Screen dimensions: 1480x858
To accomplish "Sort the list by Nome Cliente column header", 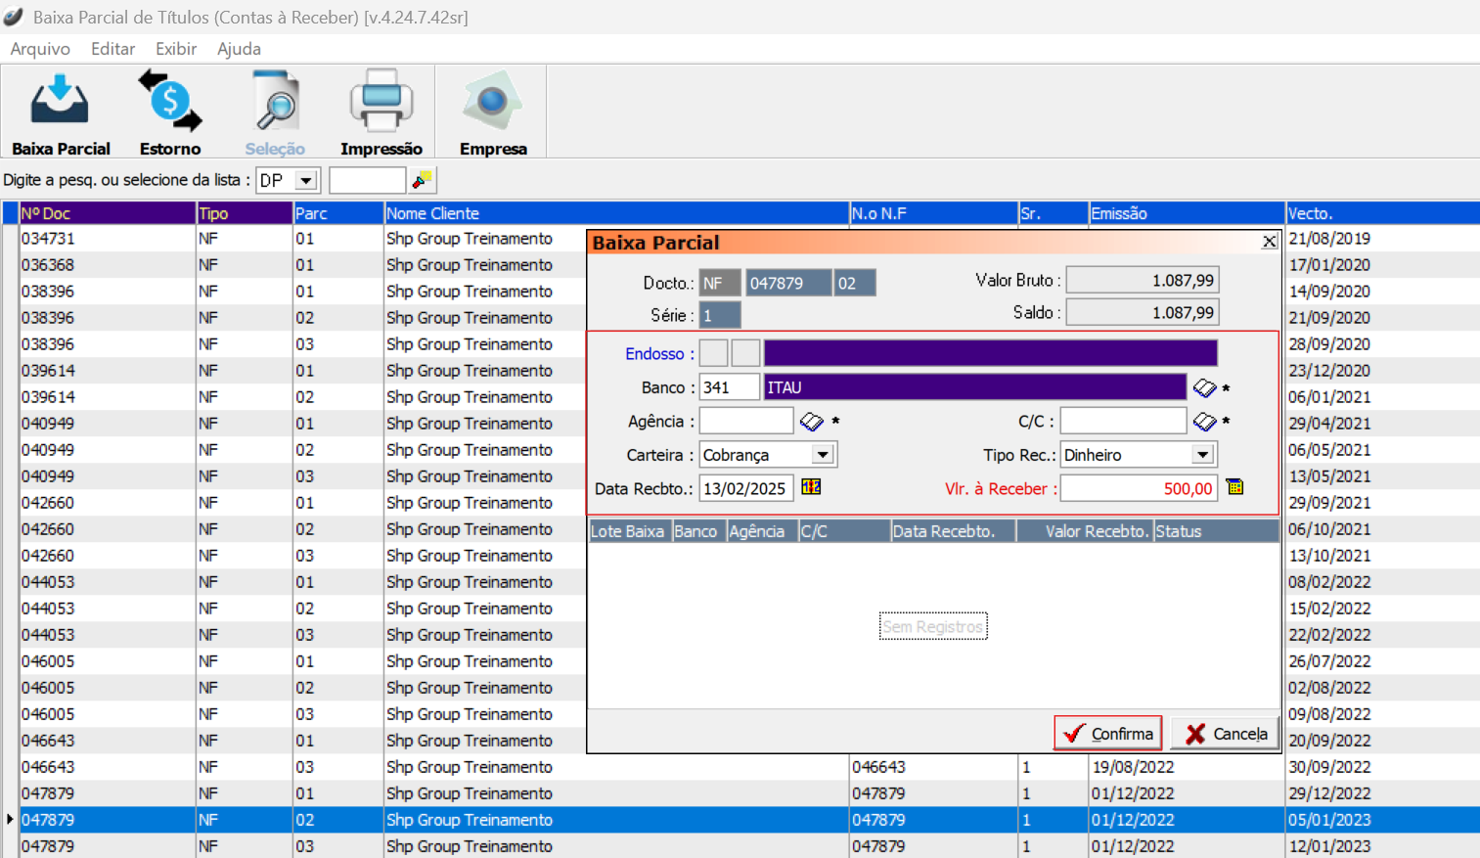I will (616, 213).
